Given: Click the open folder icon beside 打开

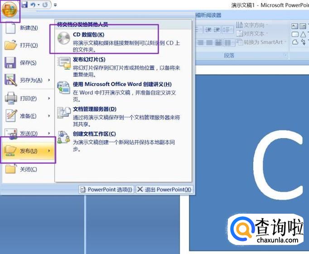Looking at the screenshot, I should point(10,45).
